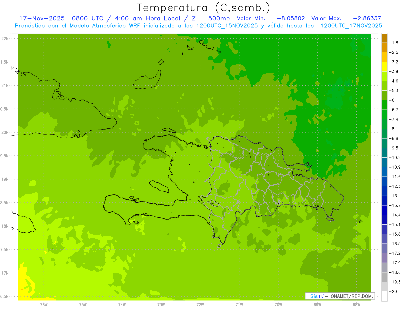Click the "-8.1" colorbar value
Screen dimensions: 400x309
pyautogui.click(x=394, y=129)
